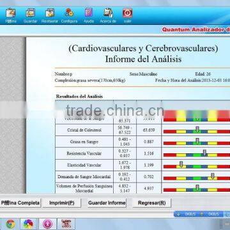
Task: Click the red salir exit icon
Action: [128, 13]
